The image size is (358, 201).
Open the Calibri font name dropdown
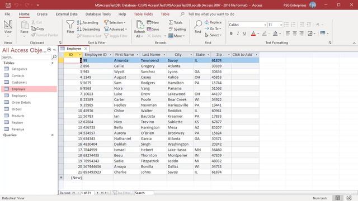265,25
